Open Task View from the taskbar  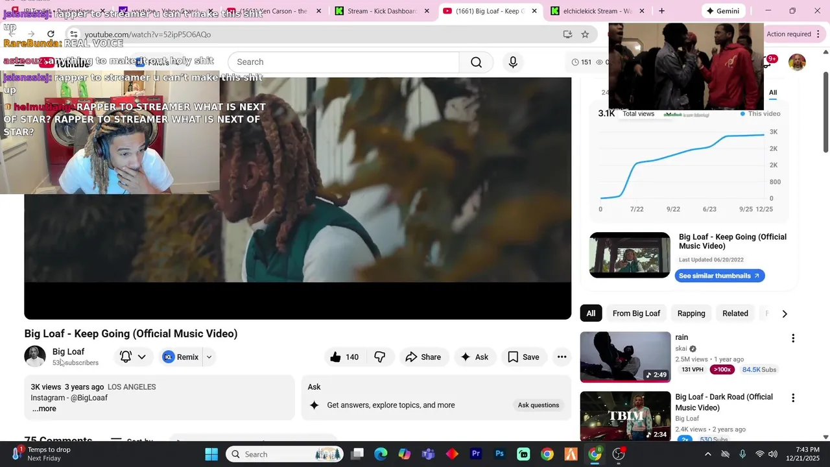[x=357, y=454]
